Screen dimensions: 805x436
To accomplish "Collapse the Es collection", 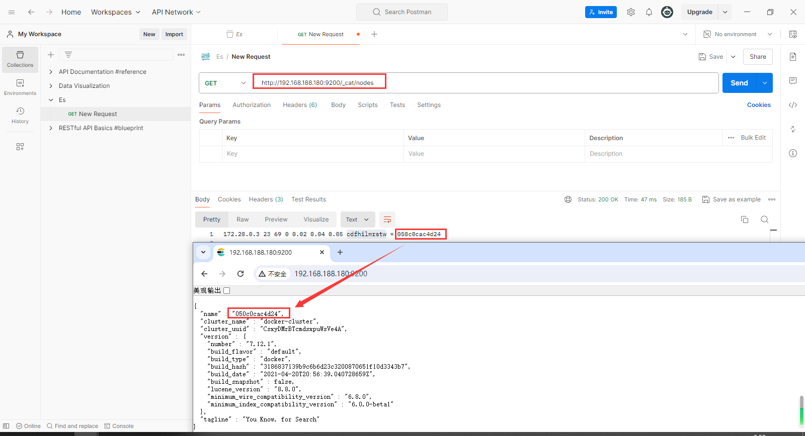I will pyautogui.click(x=51, y=100).
